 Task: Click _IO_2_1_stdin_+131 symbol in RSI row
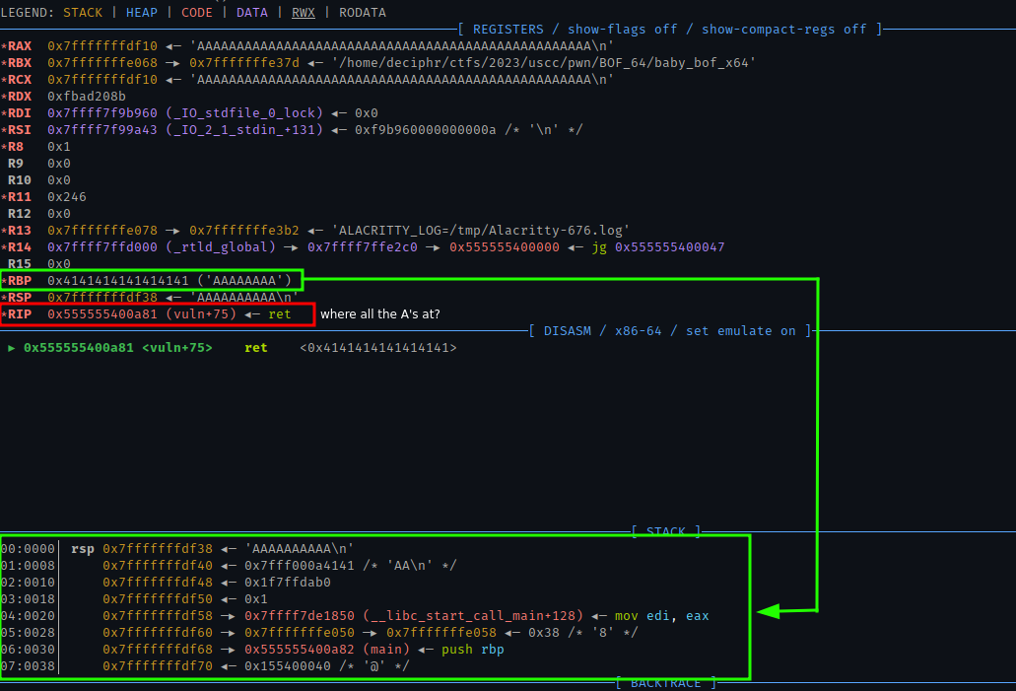(x=244, y=130)
